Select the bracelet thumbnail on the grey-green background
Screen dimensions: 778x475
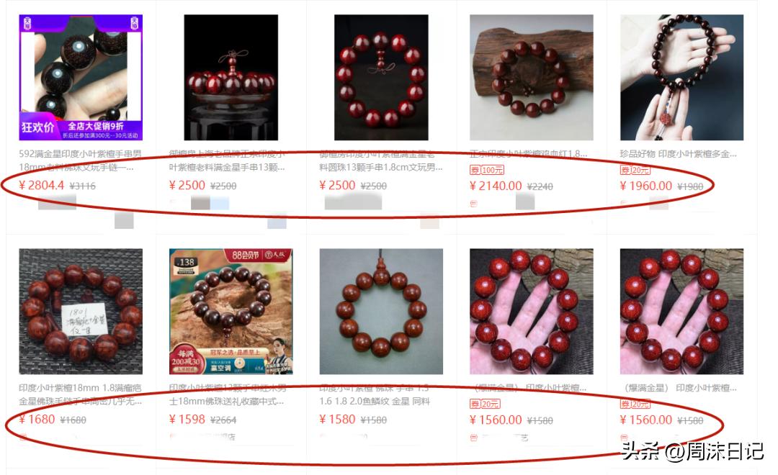pos(381,312)
